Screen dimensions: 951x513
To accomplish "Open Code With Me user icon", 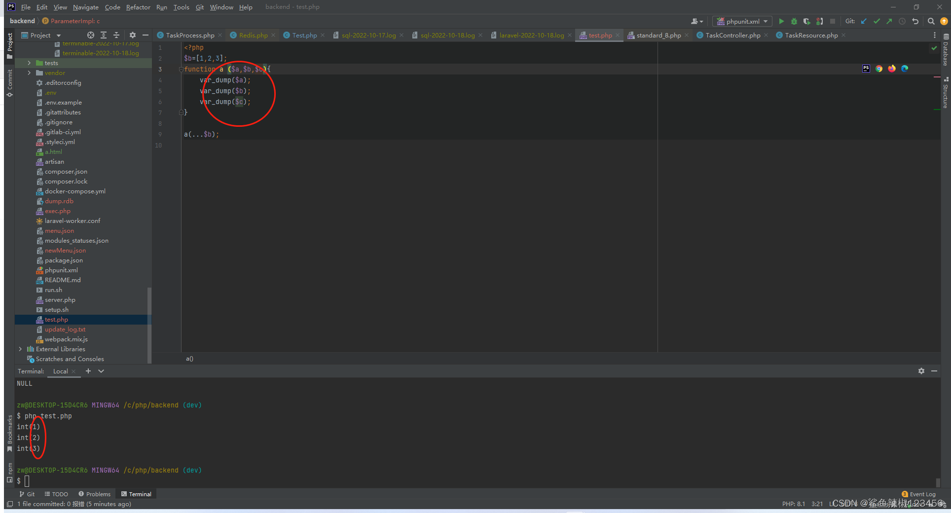I will [697, 21].
